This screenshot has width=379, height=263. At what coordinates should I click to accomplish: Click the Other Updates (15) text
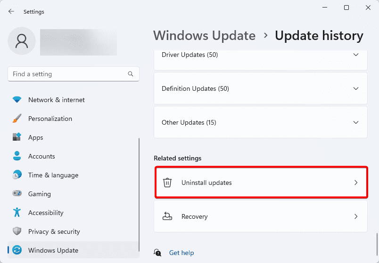point(189,122)
